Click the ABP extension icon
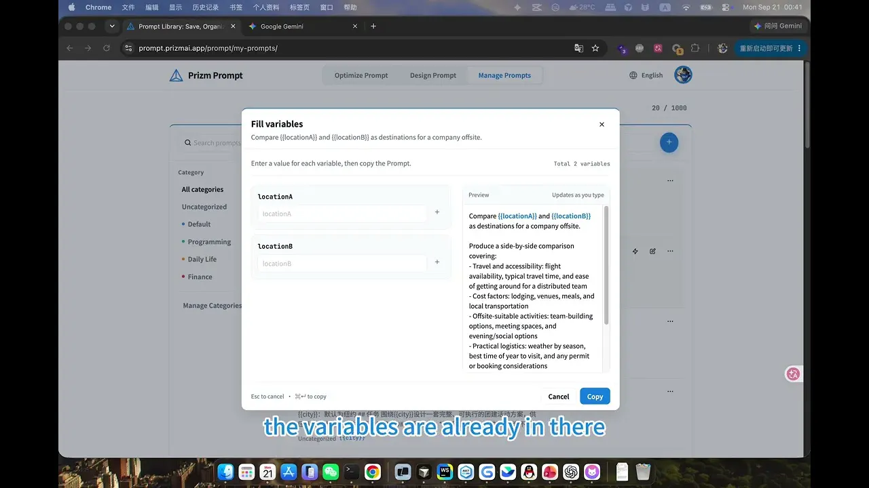Screen dimensions: 869x488 point(640,48)
